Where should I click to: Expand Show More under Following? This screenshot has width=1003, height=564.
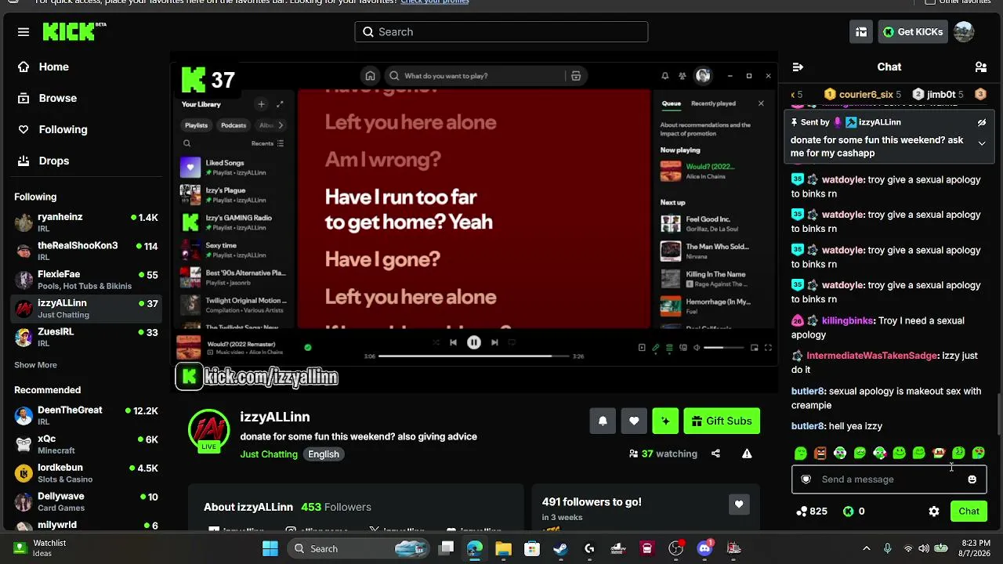(35, 365)
